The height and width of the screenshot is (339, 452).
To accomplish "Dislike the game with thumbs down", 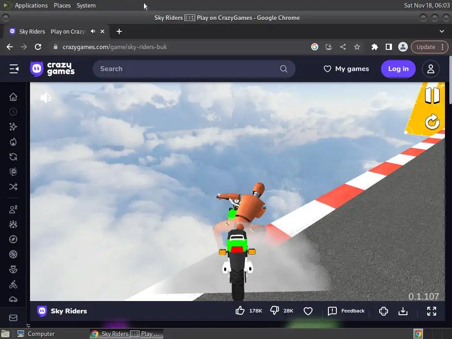I will [x=275, y=311].
